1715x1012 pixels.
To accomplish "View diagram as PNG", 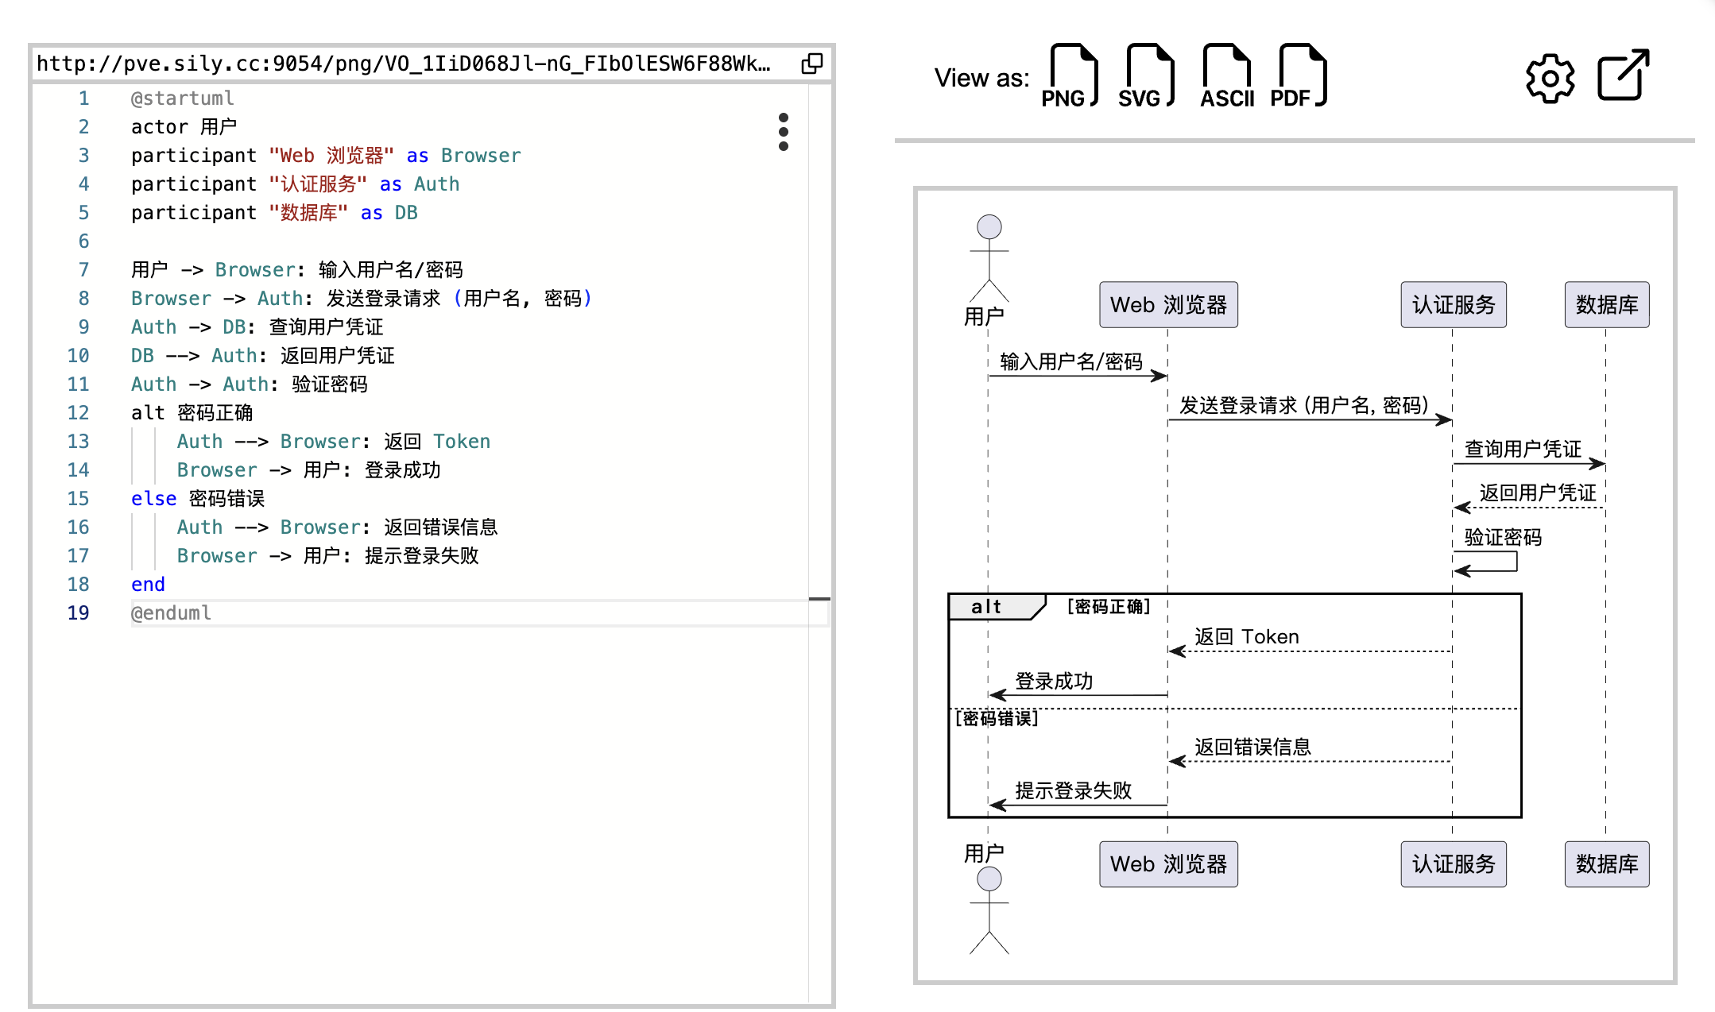I will tap(1069, 77).
